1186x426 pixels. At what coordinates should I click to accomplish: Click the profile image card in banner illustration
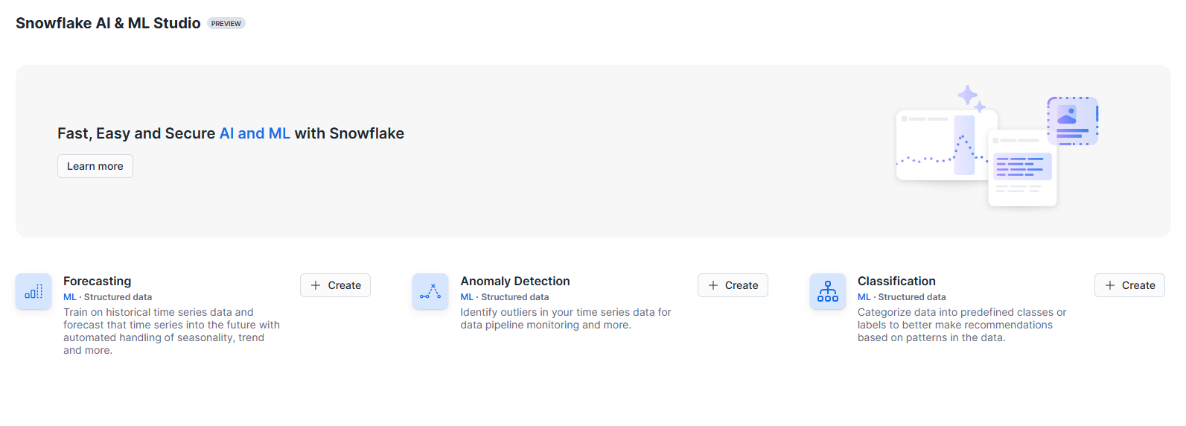pos(1073,121)
